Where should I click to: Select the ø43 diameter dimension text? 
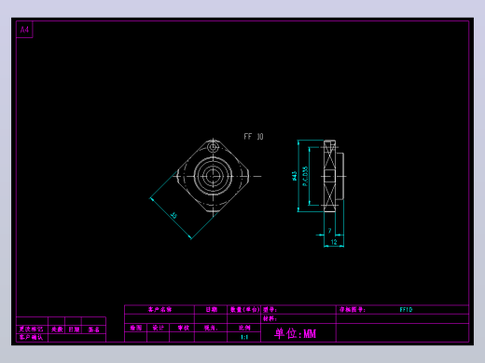pos(294,176)
